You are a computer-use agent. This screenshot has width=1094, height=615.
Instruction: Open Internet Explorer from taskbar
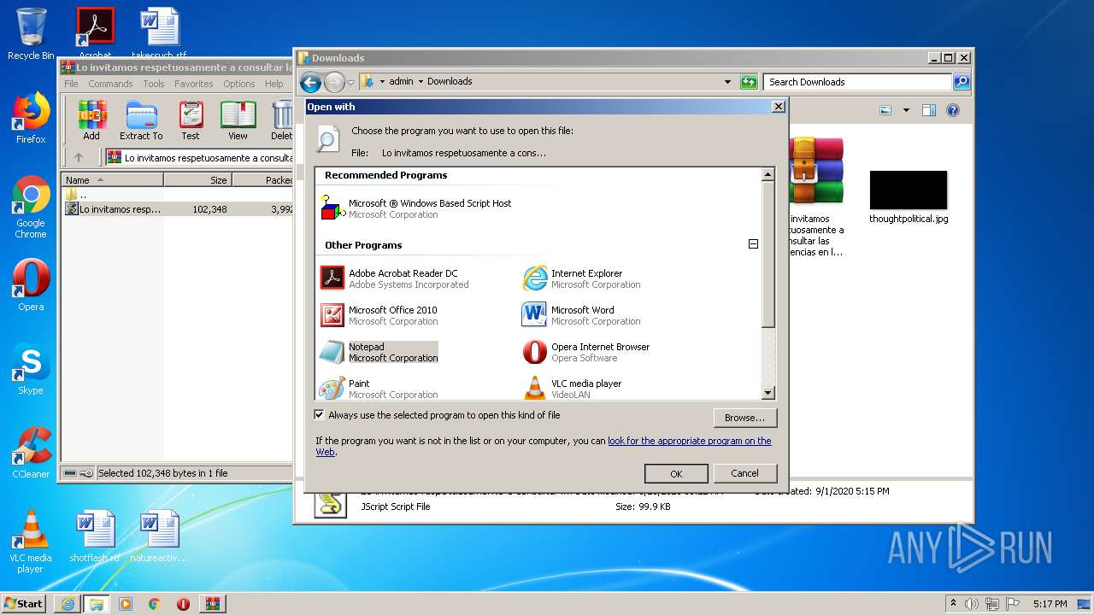click(x=68, y=604)
